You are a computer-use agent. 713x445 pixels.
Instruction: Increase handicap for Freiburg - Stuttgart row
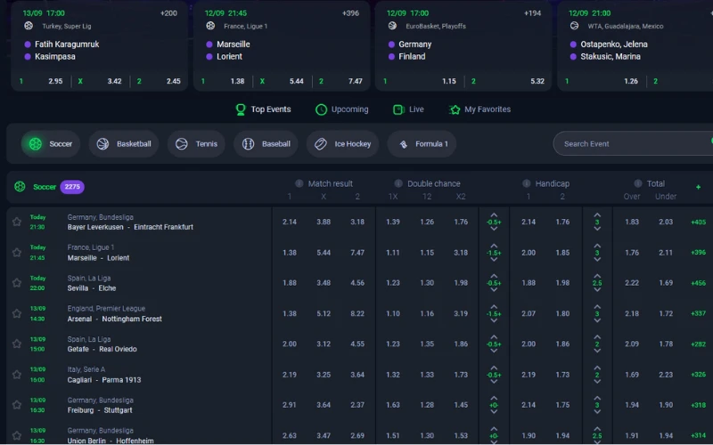(494, 398)
